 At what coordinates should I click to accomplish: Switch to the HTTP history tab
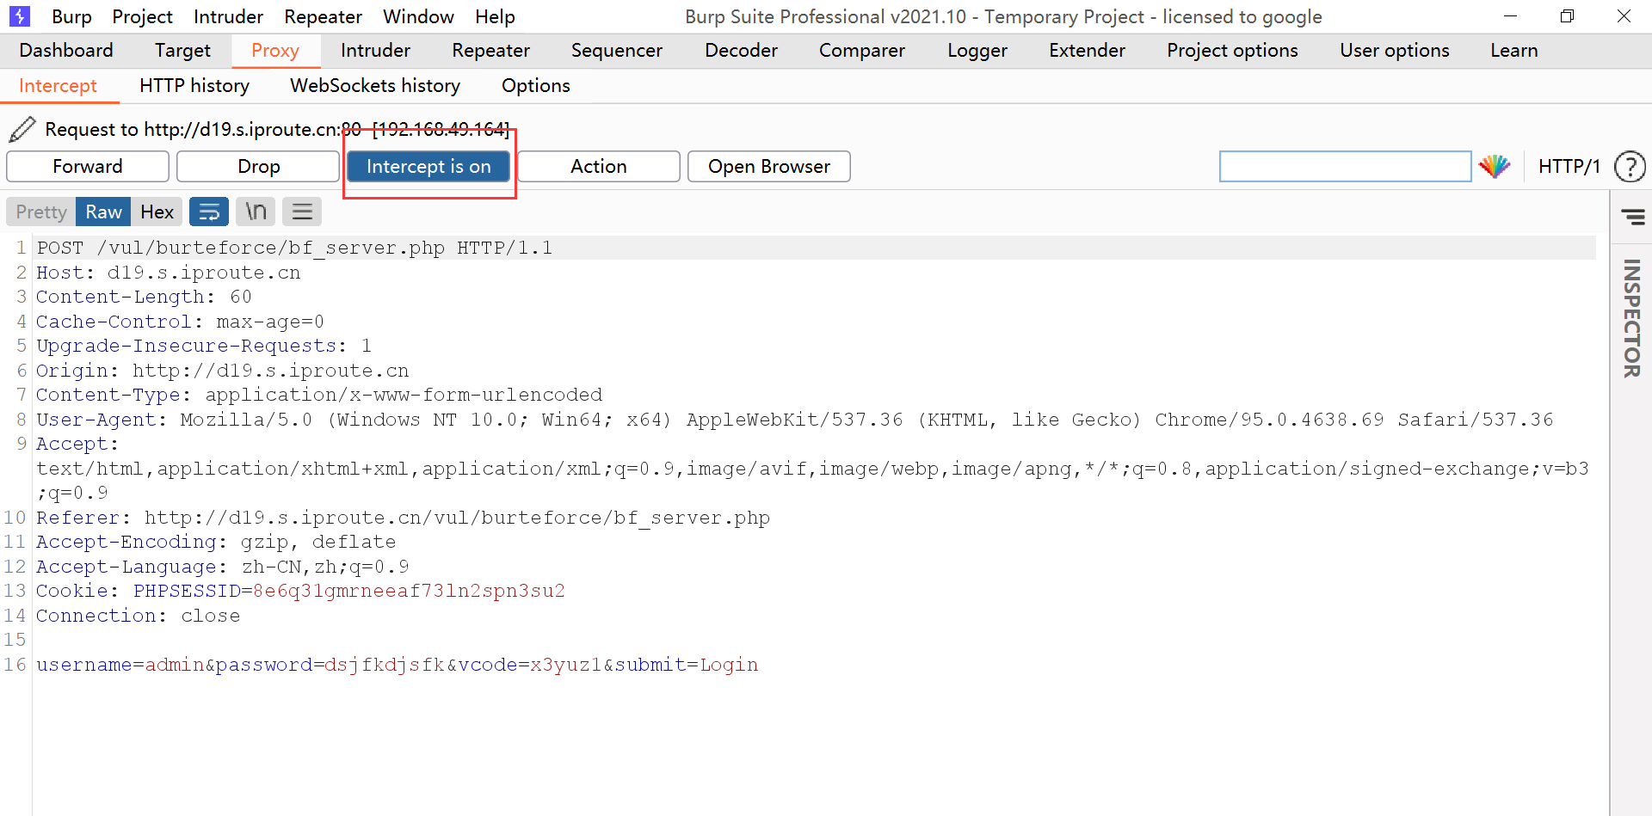click(194, 85)
